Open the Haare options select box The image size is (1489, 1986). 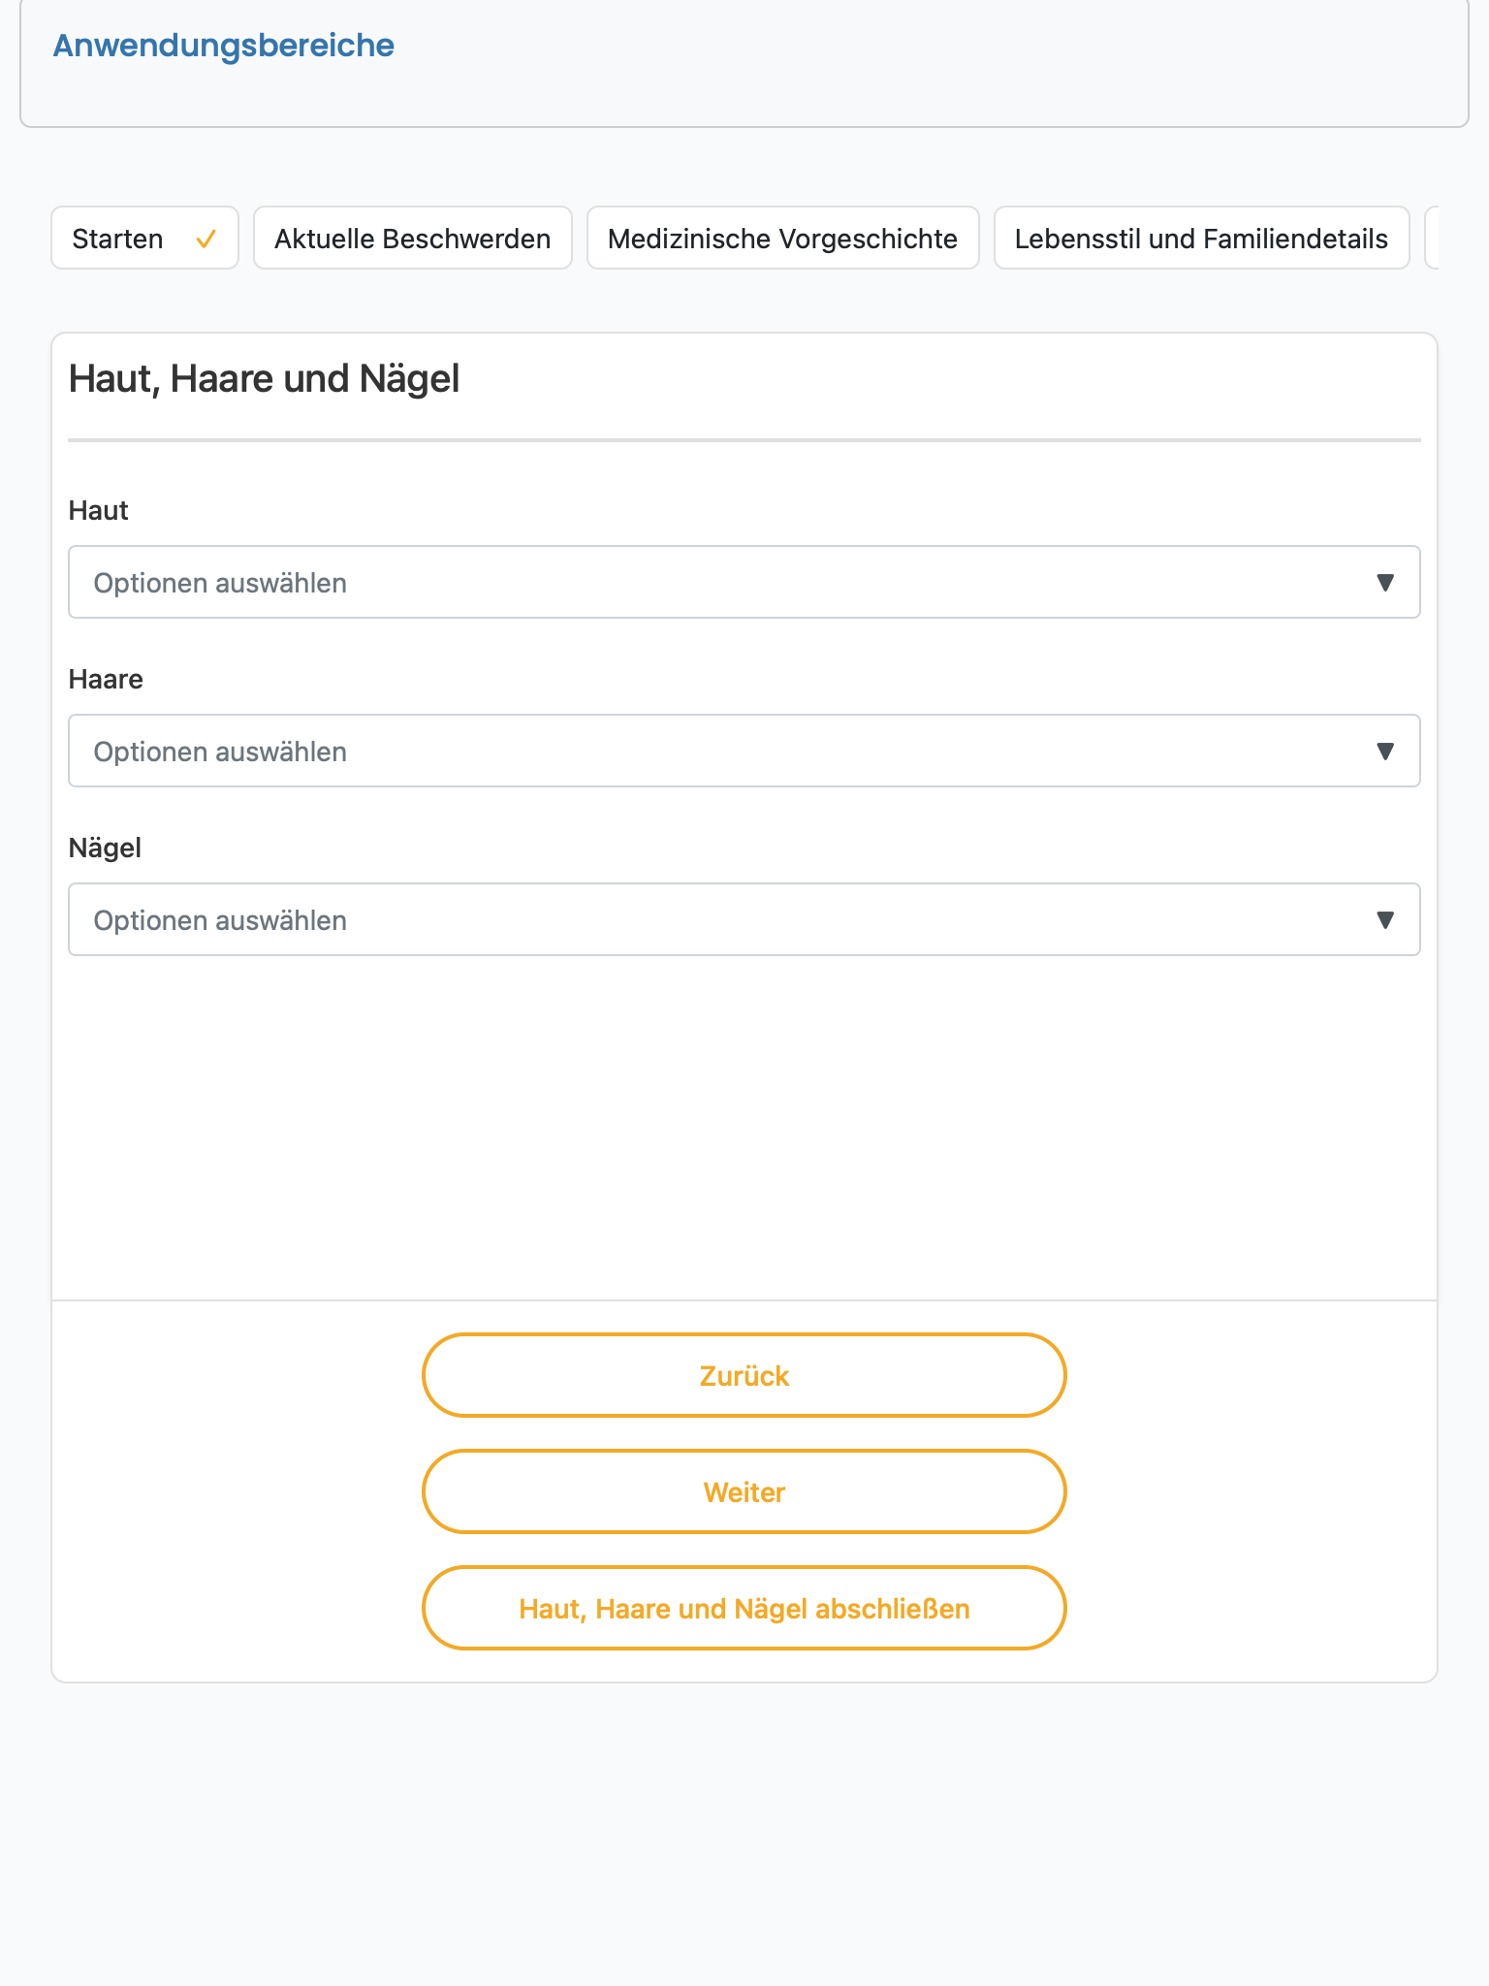pos(744,751)
